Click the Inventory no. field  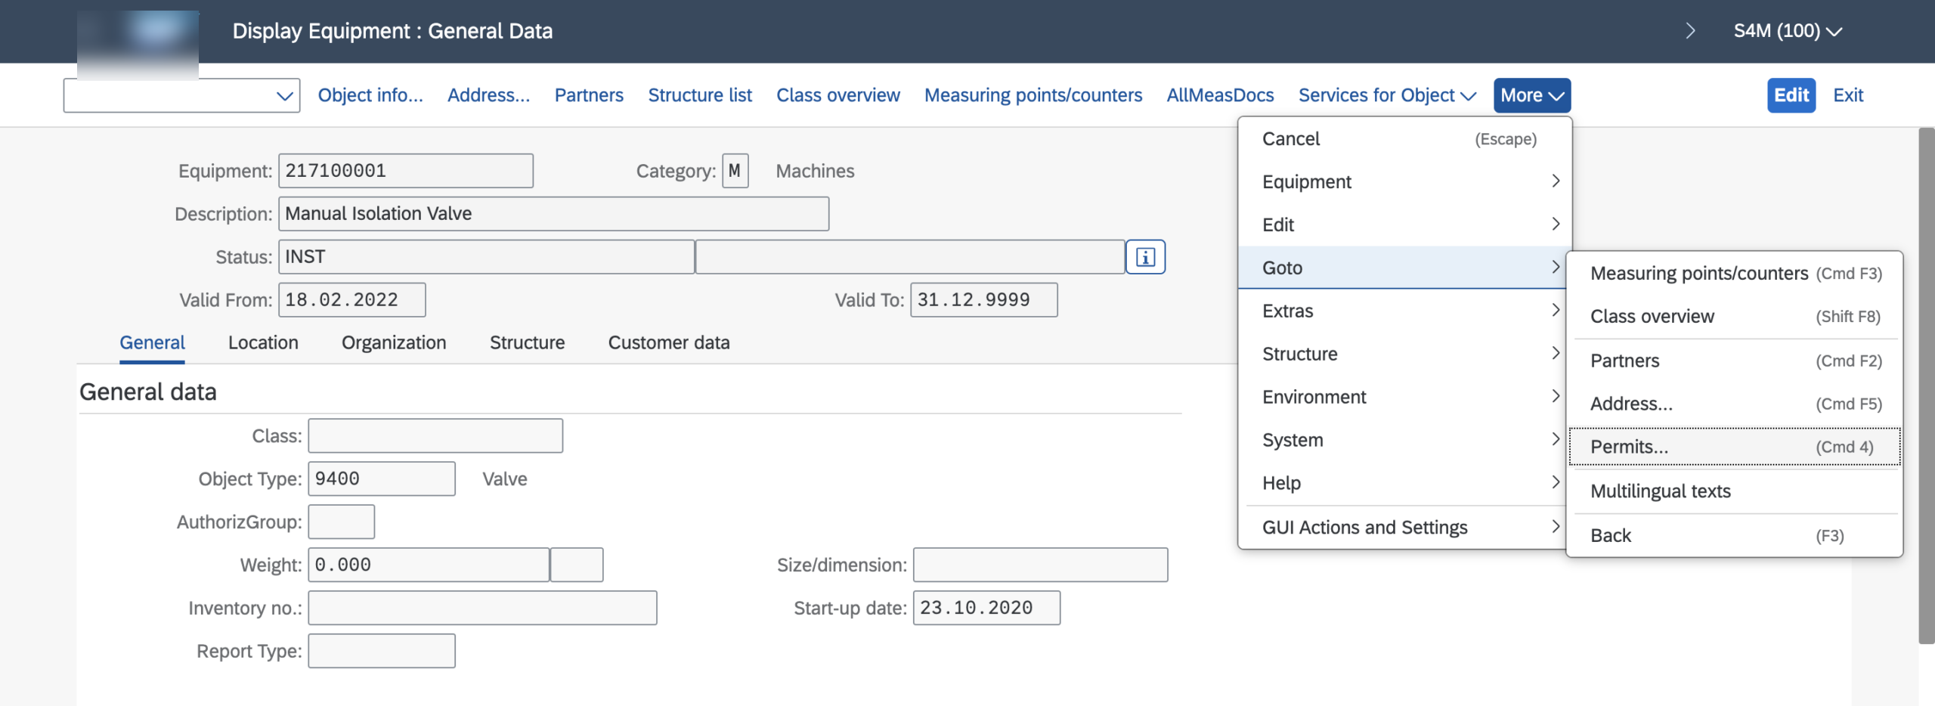tap(482, 608)
